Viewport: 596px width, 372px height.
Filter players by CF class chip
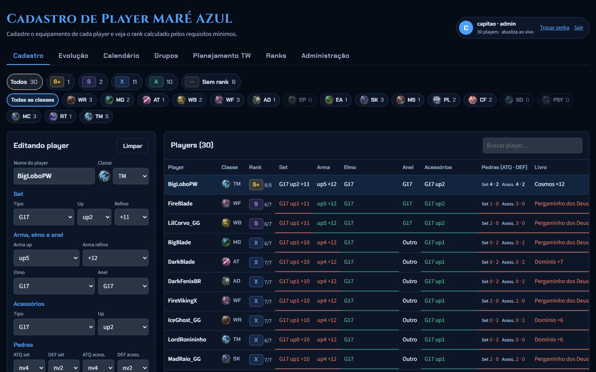480,100
